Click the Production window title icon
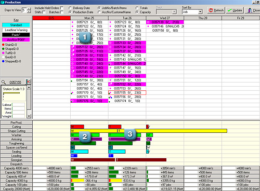The width and height of the screenshot is (260, 191). point(3,2)
